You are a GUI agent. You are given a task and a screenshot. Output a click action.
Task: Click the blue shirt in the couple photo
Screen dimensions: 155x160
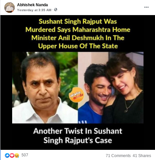click(90, 114)
